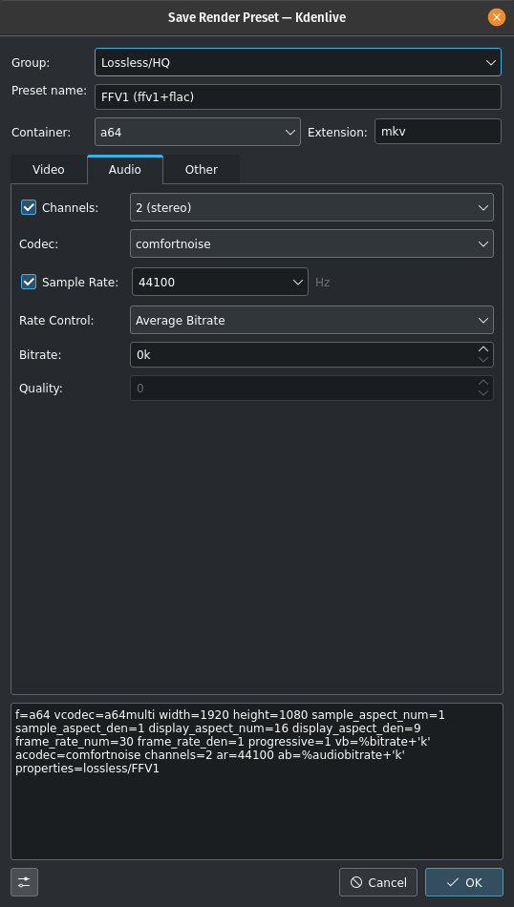Open the Group dropdown showing Lossless/HQ

[298, 62]
